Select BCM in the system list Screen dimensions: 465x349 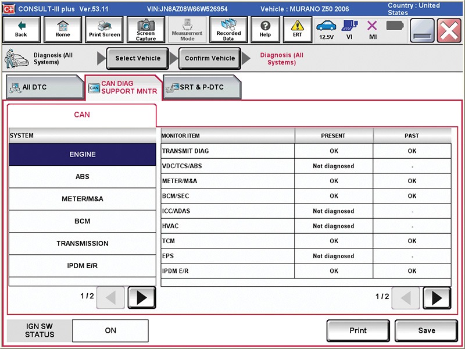pos(83,221)
